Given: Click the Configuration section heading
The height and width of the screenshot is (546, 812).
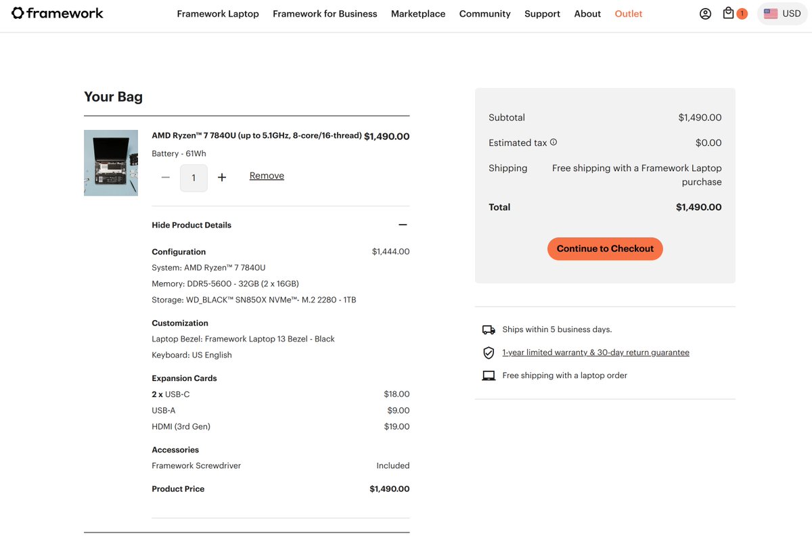Looking at the screenshot, I should [x=179, y=252].
